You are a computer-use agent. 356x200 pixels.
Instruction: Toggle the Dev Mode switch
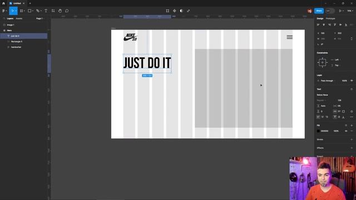point(330,11)
